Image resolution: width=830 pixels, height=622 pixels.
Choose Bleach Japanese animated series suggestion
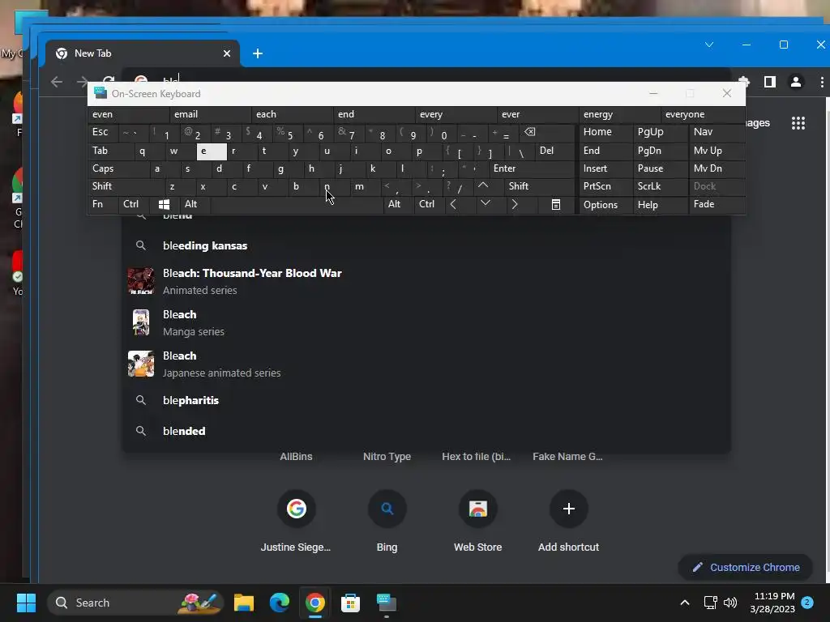point(426,364)
